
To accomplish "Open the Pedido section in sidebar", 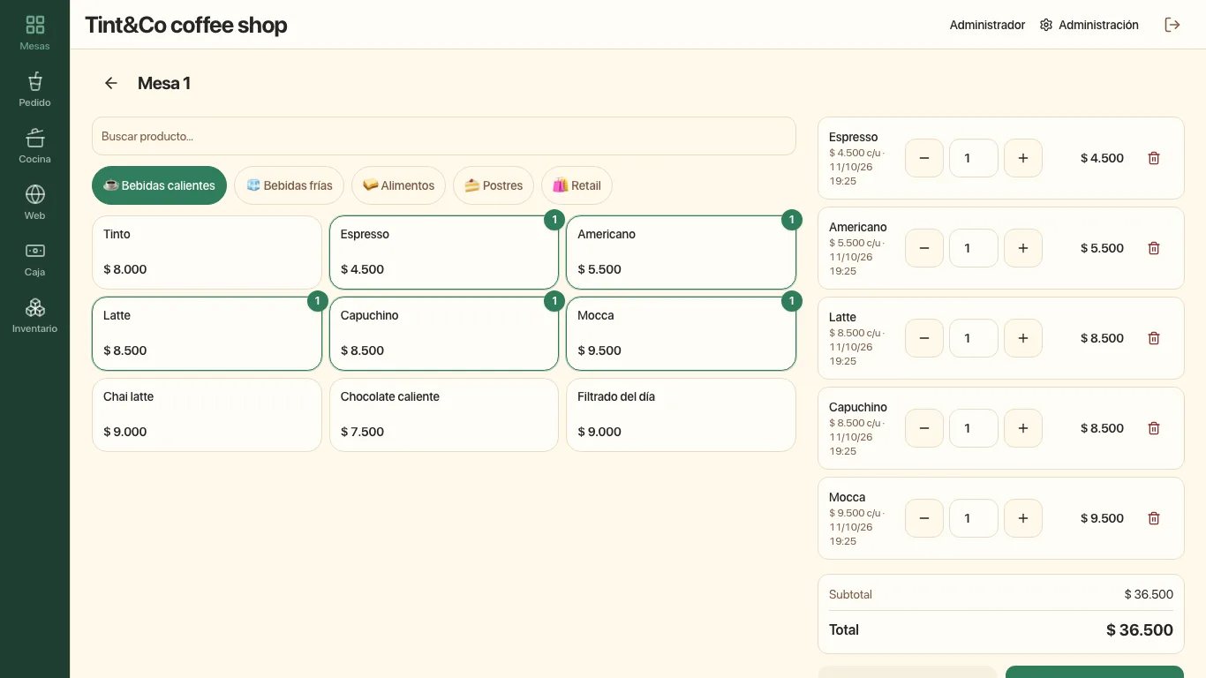I will point(34,89).
